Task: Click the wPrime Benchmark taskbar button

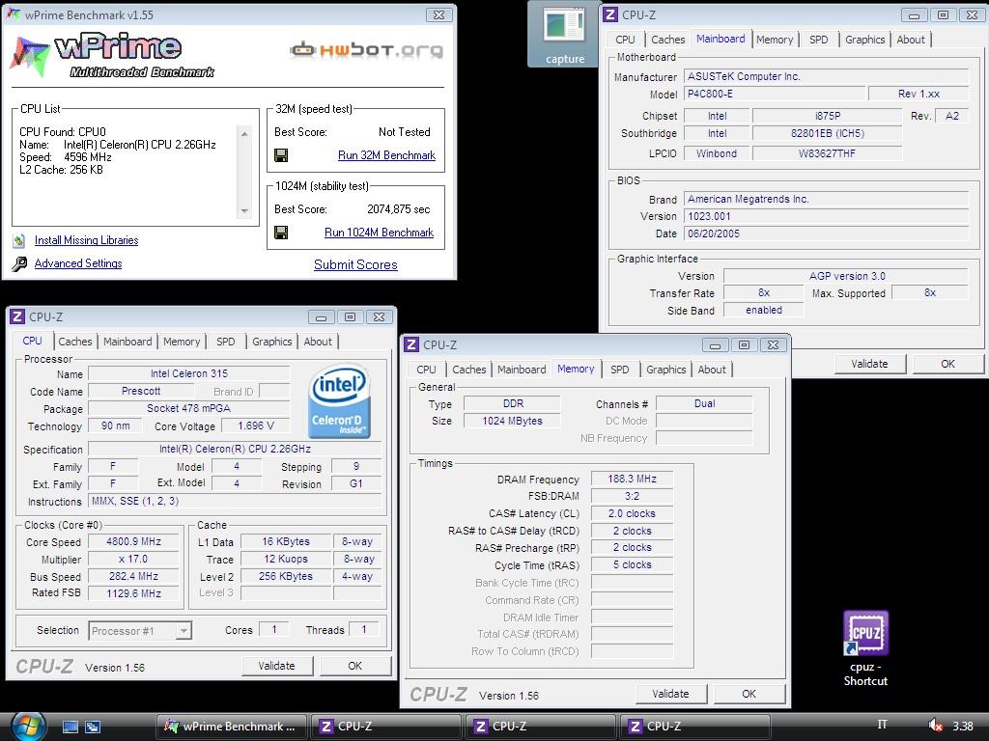Action: [232, 727]
